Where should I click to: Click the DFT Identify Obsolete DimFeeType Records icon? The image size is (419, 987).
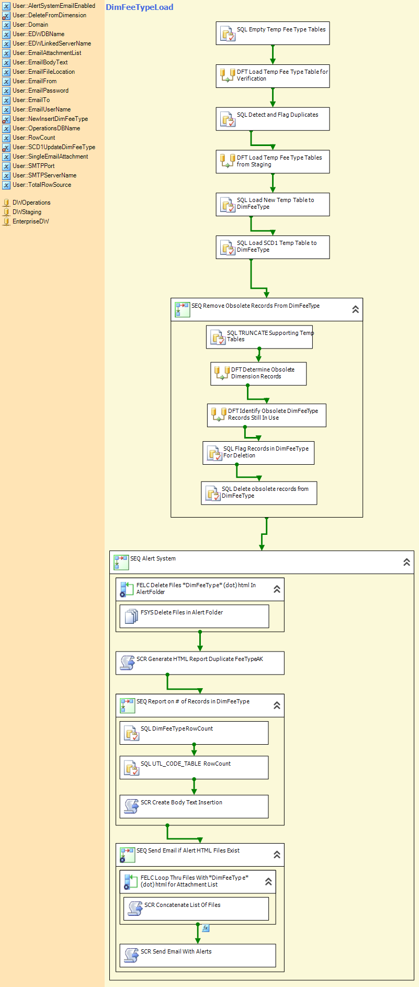coord(219,414)
